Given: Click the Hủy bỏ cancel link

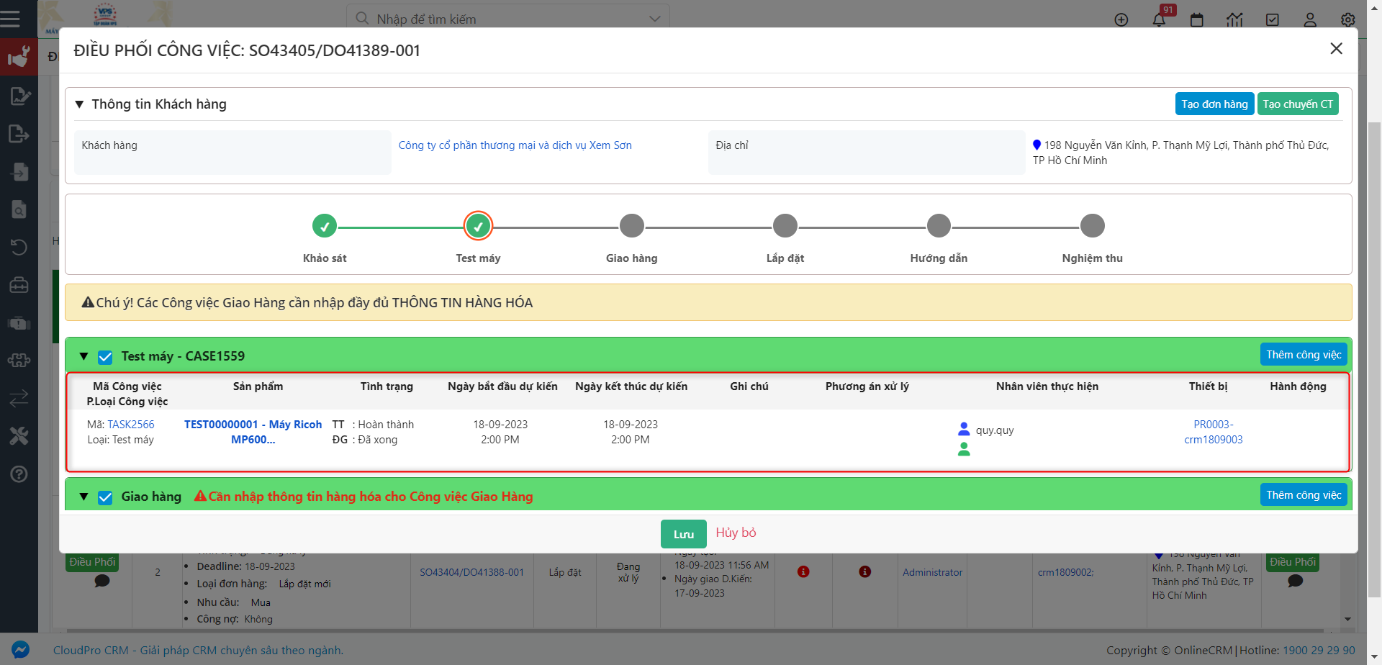Looking at the screenshot, I should pos(736,533).
